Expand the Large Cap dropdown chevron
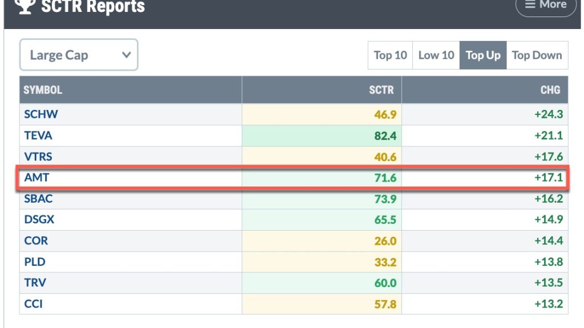Viewport: 584px width, 328px height. [x=126, y=55]
